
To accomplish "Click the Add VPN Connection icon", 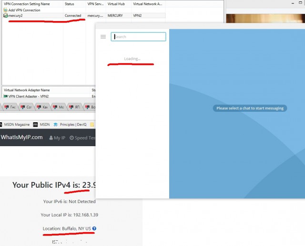I will (x=5, y=10).
